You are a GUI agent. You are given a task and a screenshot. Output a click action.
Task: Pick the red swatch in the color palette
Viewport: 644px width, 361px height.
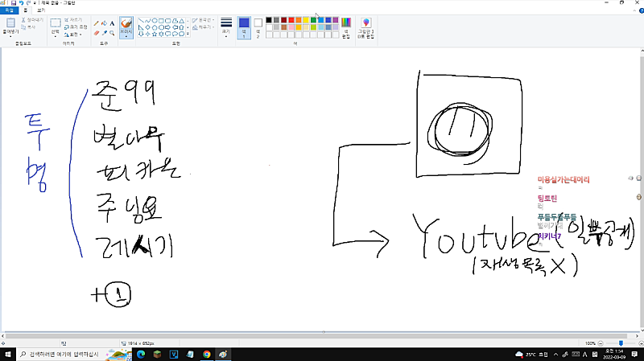292,19
